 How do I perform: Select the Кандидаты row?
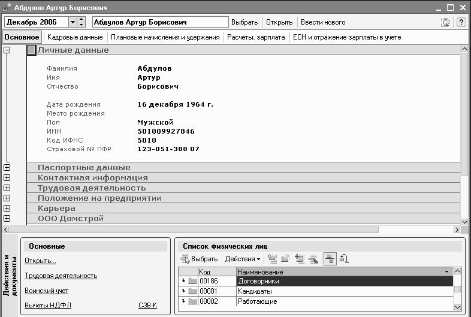tap(316, 291)
